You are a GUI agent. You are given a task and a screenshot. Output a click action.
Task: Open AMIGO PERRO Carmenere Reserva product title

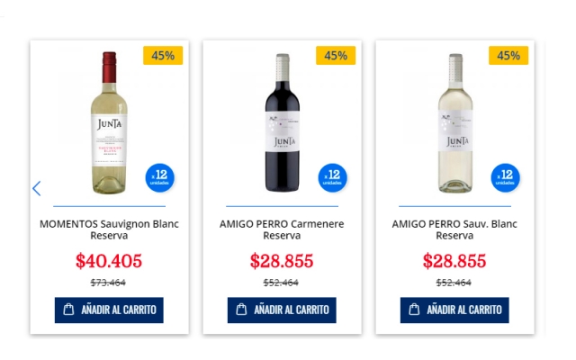pos(282,229)
